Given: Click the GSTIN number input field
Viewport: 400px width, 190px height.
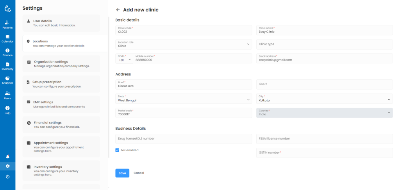Looking at the screenshot, I should tap(325, 152).
